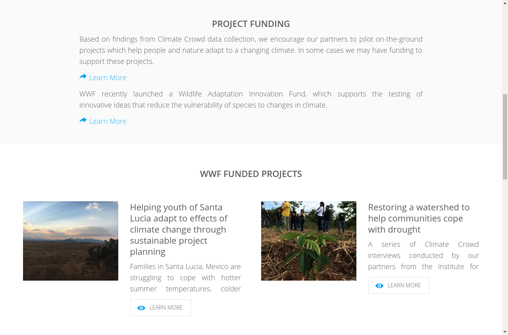Click the WWF FUNDED PROJECTS heading

(x=251, y=174)
